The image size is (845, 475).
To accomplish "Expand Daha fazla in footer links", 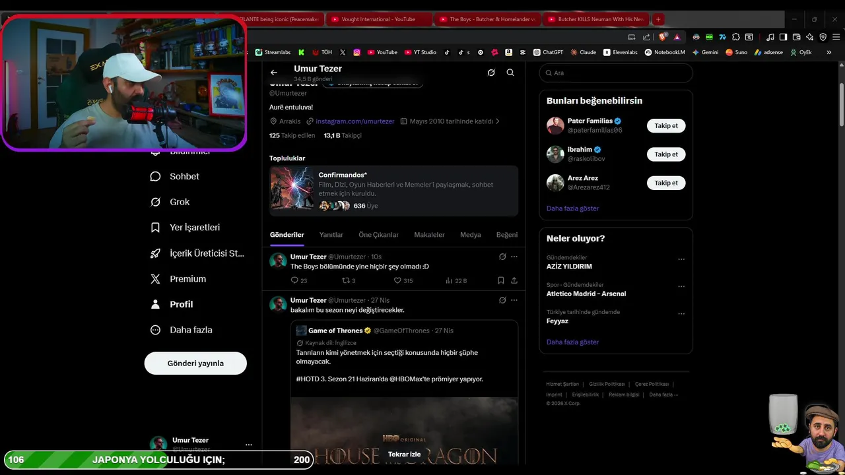I will [663, 395].
